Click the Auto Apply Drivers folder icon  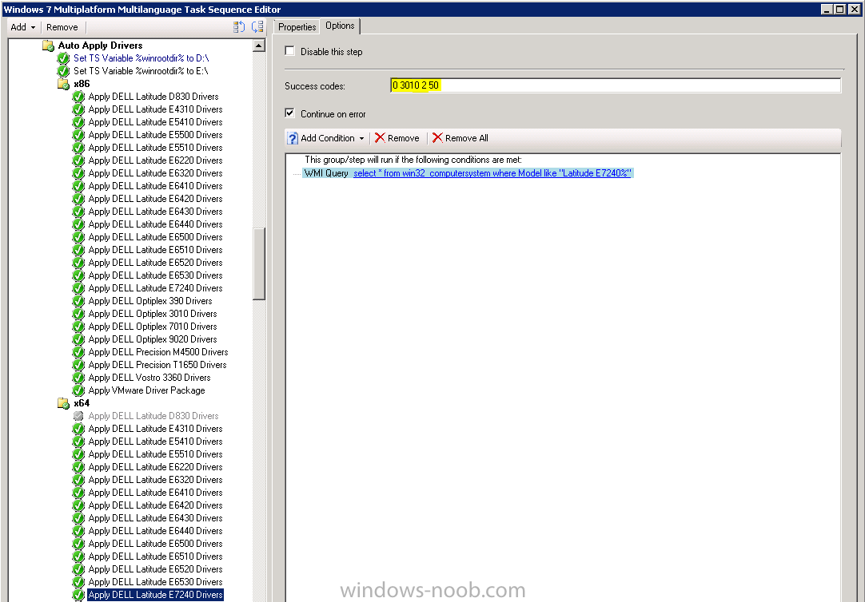49,46
